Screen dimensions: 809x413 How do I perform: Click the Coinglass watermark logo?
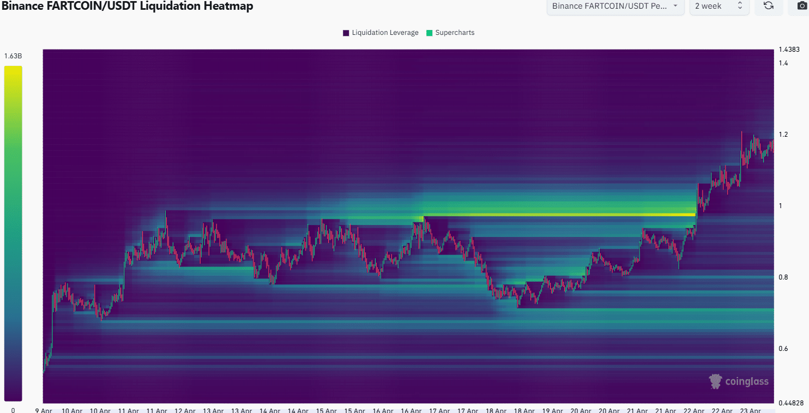[739, 381]
